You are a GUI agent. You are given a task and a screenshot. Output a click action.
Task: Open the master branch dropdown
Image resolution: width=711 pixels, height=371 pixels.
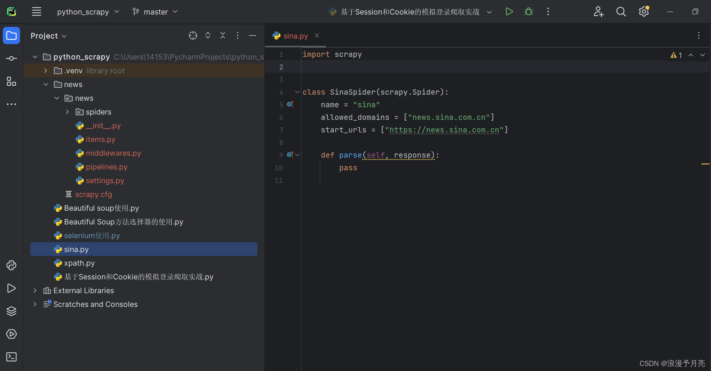[155, 12]
